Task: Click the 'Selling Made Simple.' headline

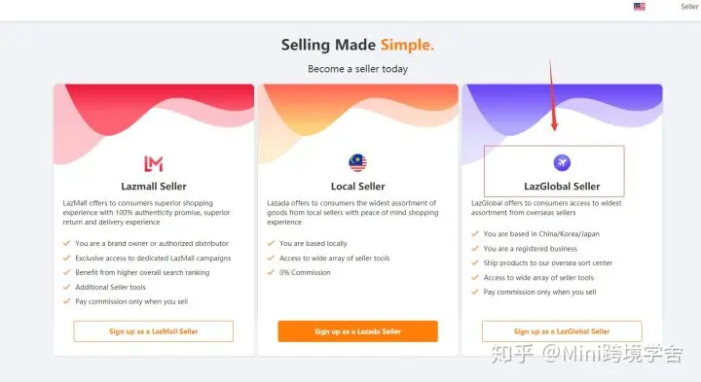Action: (x=357, y=45)
